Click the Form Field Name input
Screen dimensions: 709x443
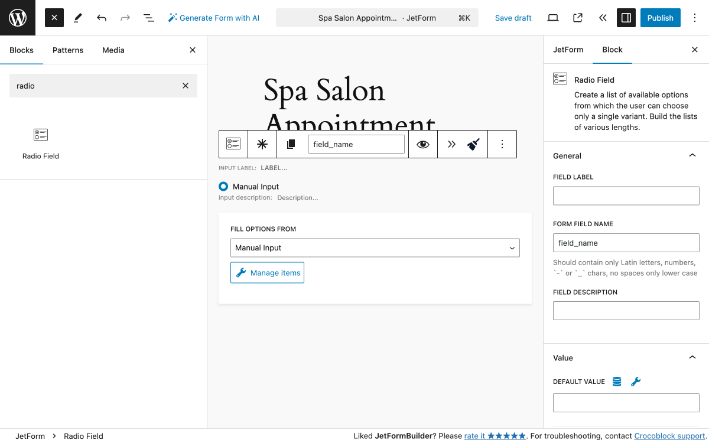tap(626, 243)
